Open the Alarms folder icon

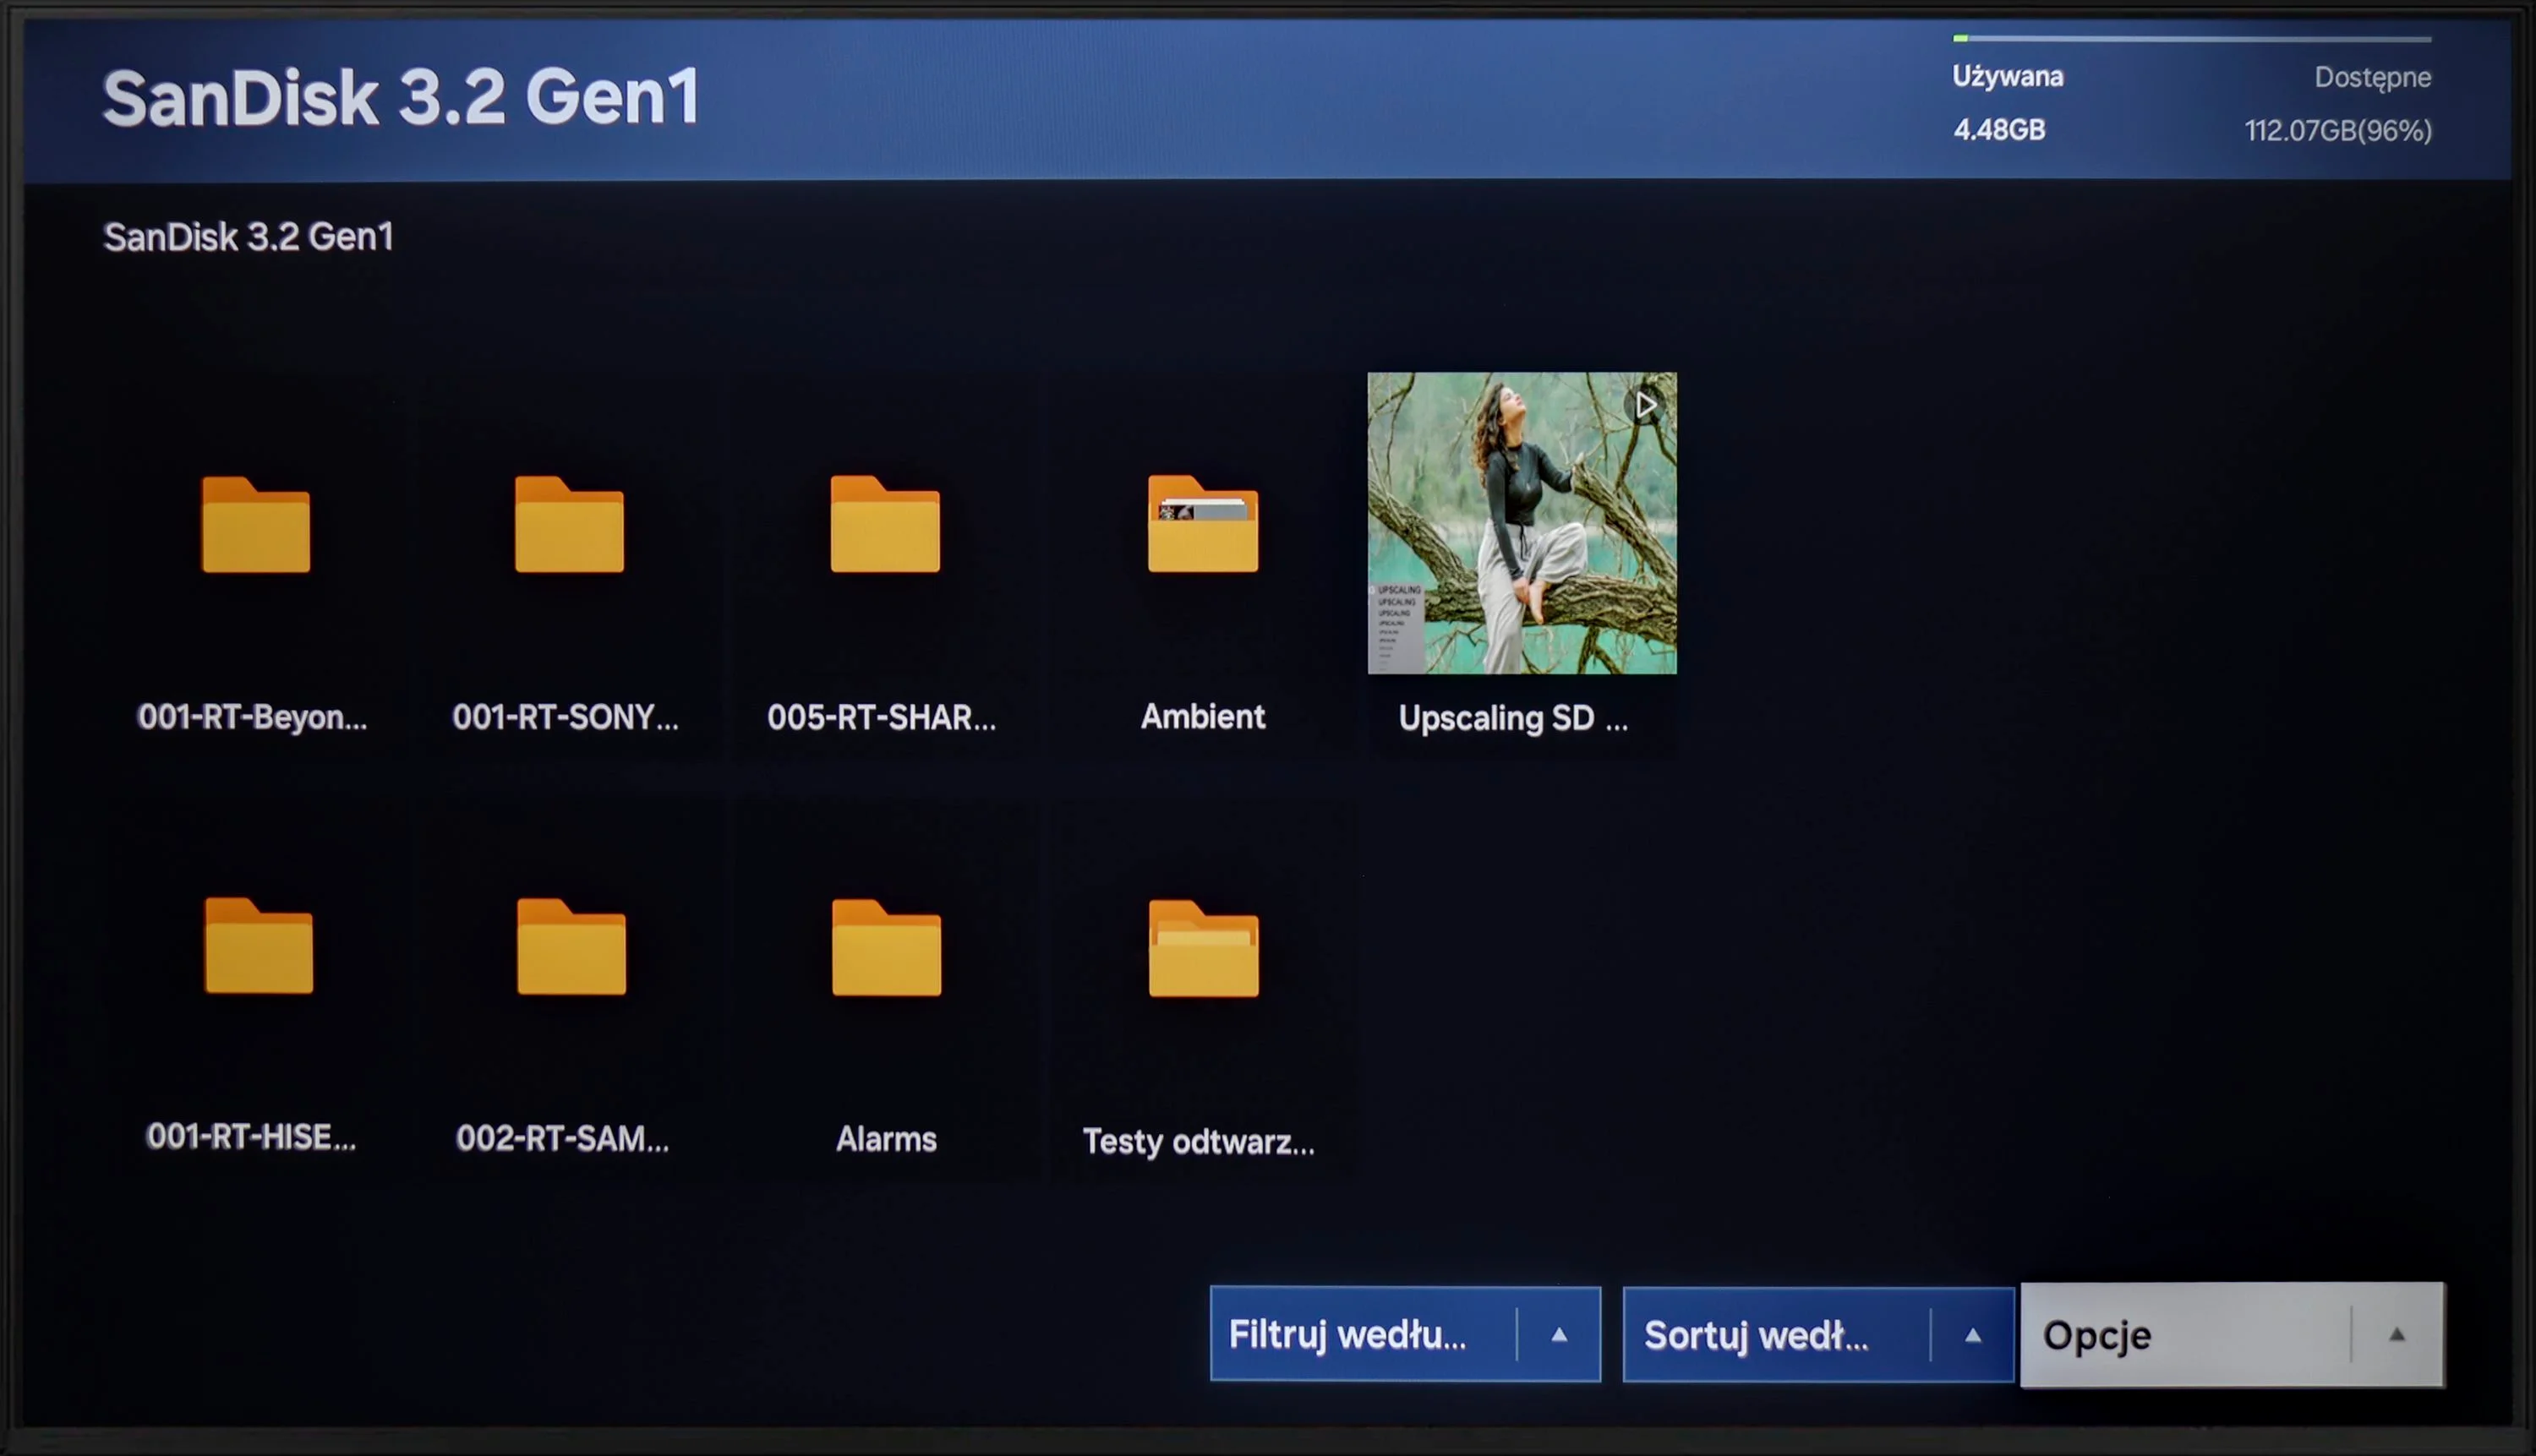tap(887, 947)
